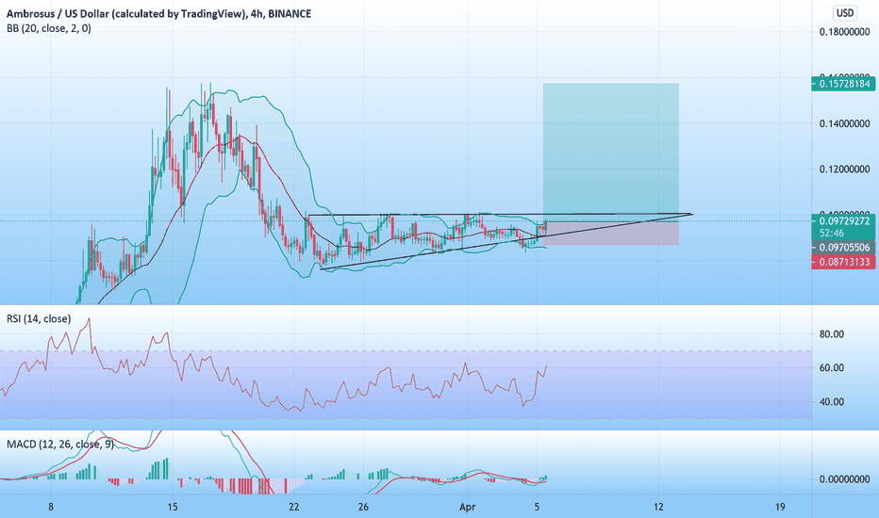Screen dimensions: 879x518
Task: Click the RSI 60.00 axis value
Action: pos(831,368)
